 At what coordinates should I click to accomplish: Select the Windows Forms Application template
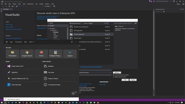coord(91,27)
